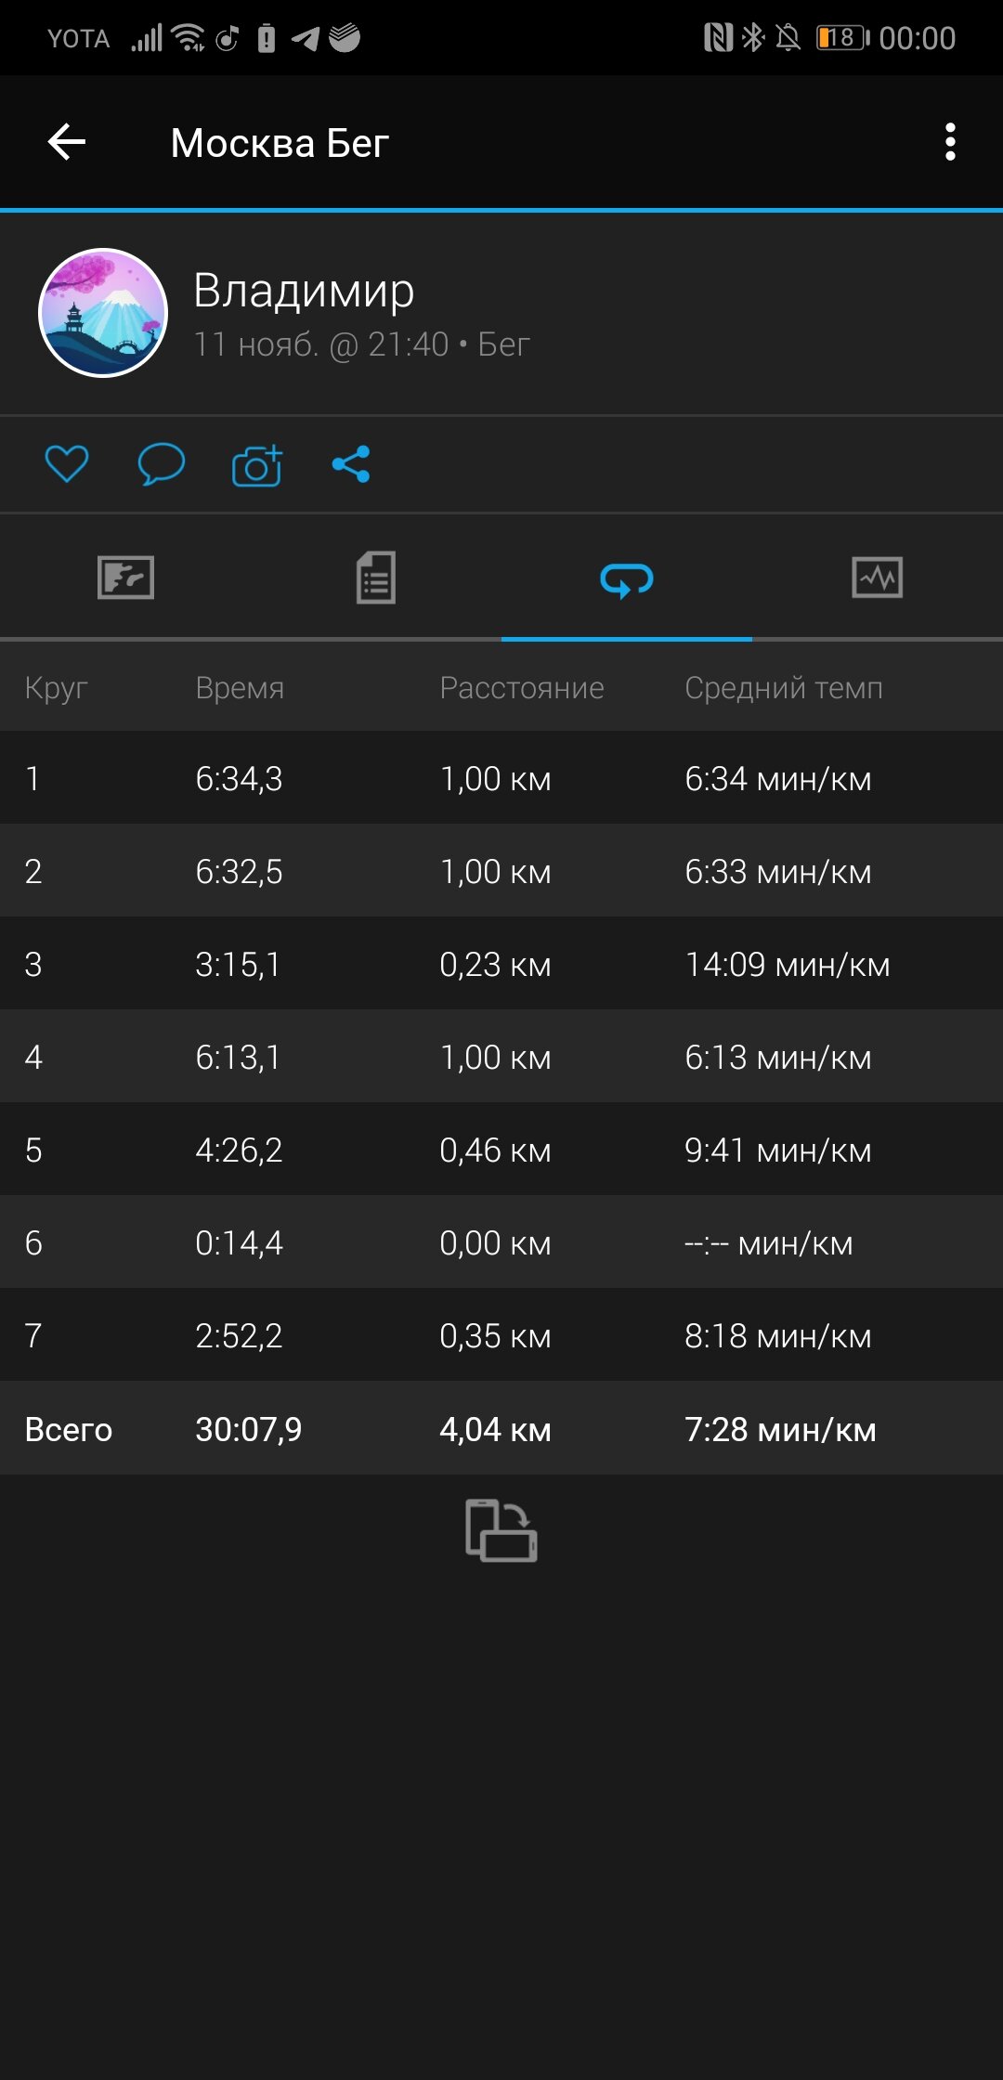Screen dimensions: 1003x2080
Task: Tap the back arrow icon
Action: pyautogui.click(x=67, y=142)
